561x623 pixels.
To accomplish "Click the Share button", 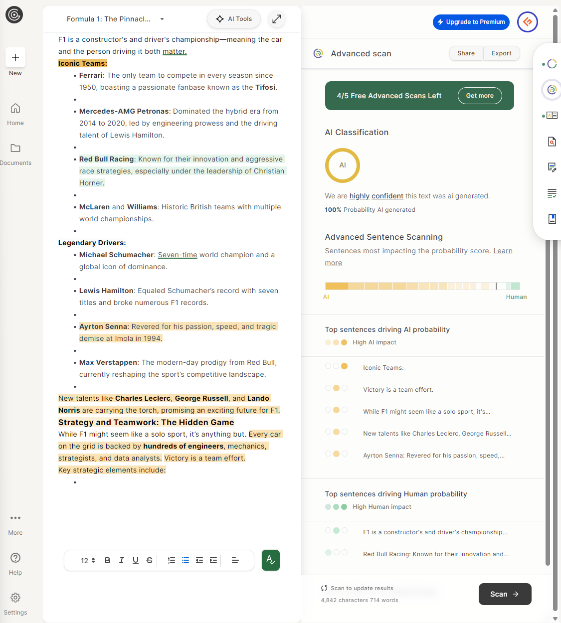I will click(466, 53).
